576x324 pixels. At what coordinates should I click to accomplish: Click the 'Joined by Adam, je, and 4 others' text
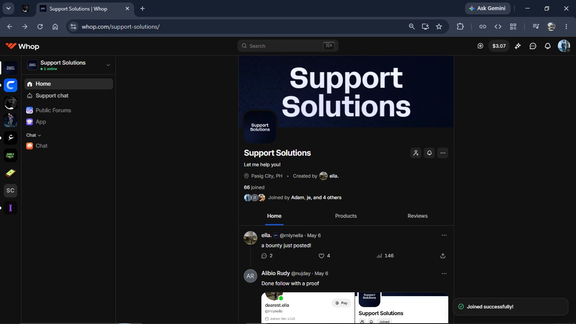305,197
